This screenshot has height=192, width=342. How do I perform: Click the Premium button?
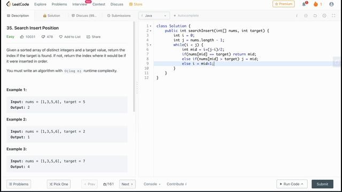tap(284, 4)
